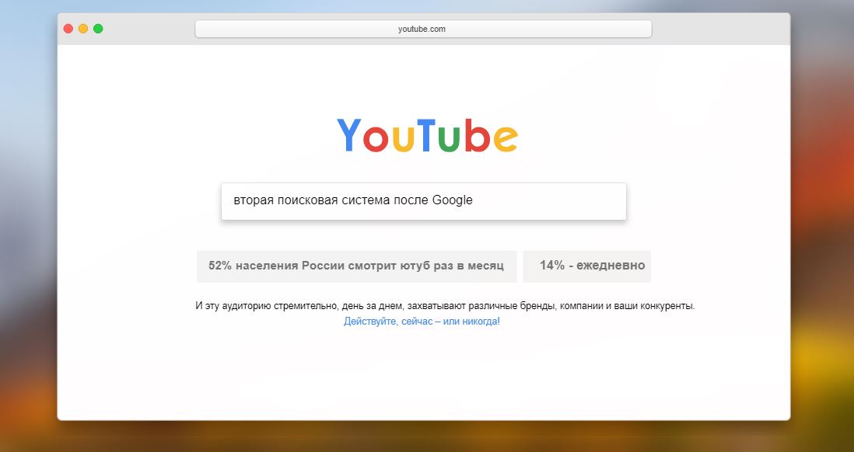Viewport: 854px width, 452px height.
Task: Click empty title bar beside the traffic lights
Action: pos(147,29)
